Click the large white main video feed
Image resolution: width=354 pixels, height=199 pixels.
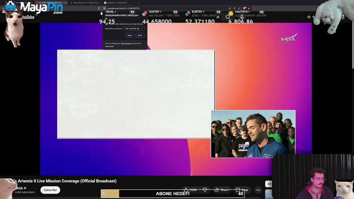pos(136,94)
